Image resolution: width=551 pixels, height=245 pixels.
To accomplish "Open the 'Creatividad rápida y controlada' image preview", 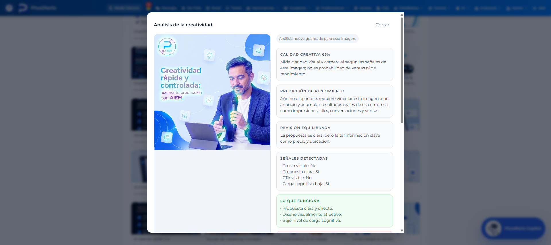I will point(212,92).
